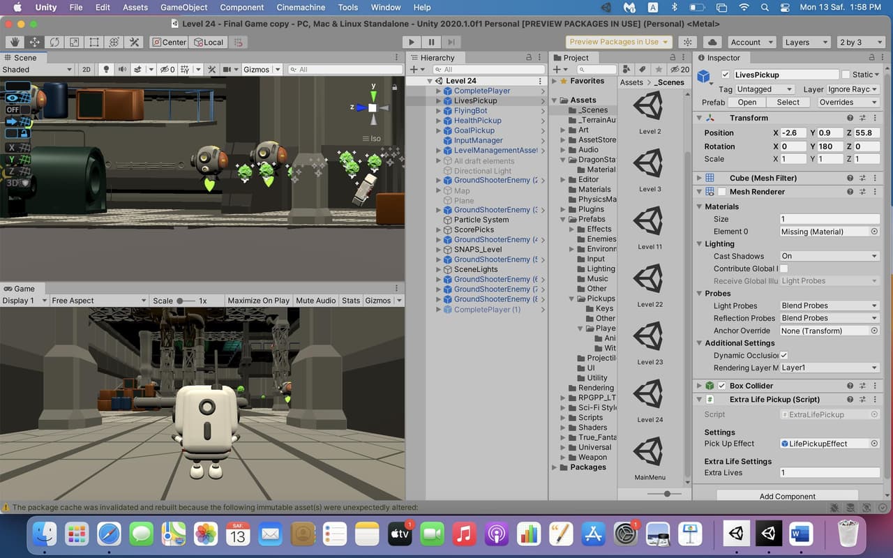Open Unity Collab cloud services icon

(712, 42)
